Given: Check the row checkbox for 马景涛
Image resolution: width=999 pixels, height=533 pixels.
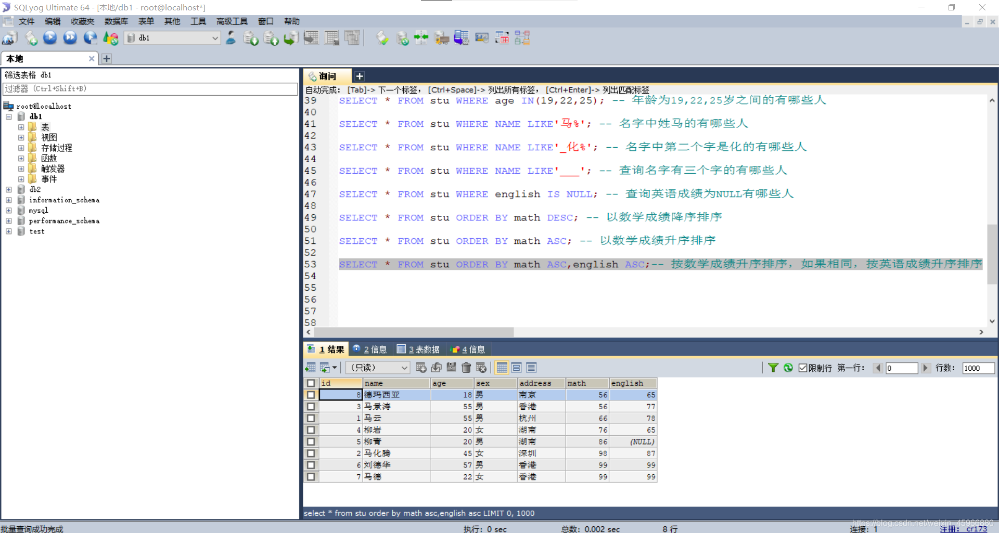Looking at the screenshot, I should pos(311,407).
